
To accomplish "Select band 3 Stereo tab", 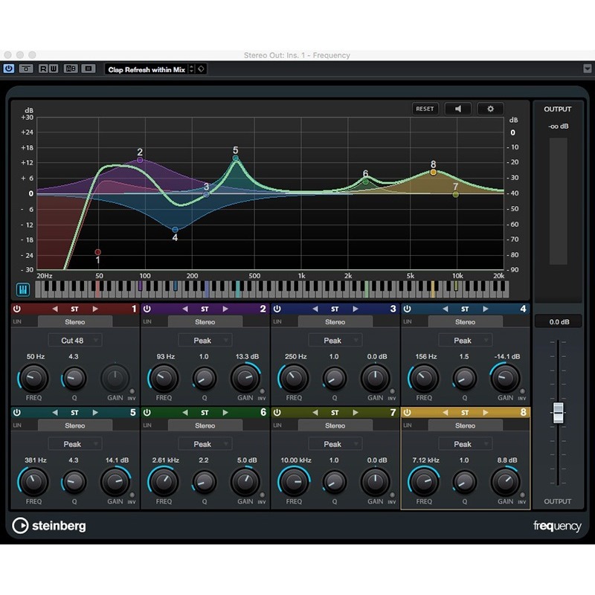I will tap(335, 322).
